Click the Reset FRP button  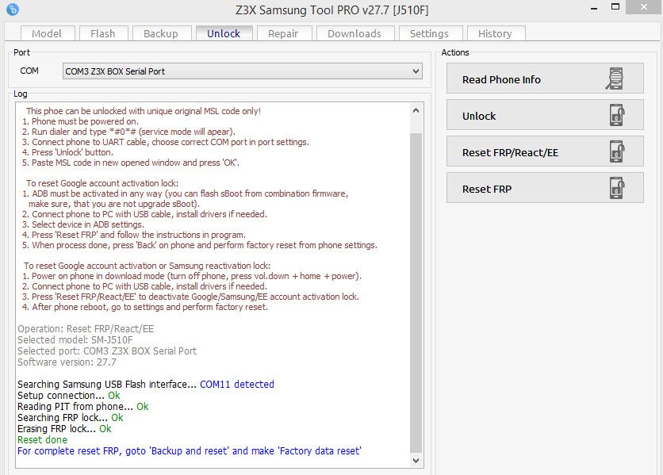[x=545, y=188]
